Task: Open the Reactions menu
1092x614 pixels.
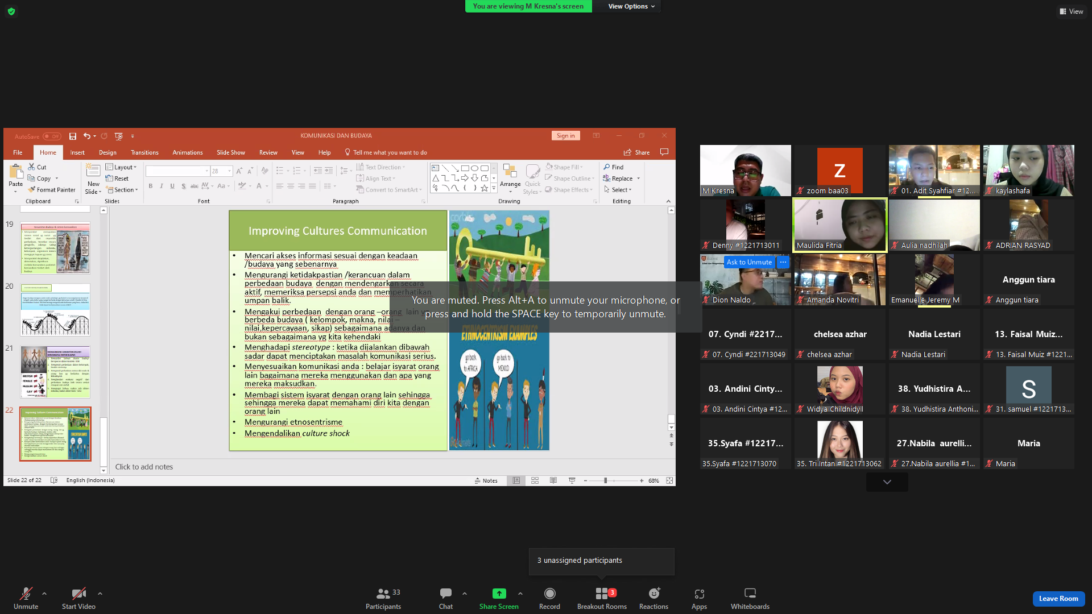Action: click(653, 598)
